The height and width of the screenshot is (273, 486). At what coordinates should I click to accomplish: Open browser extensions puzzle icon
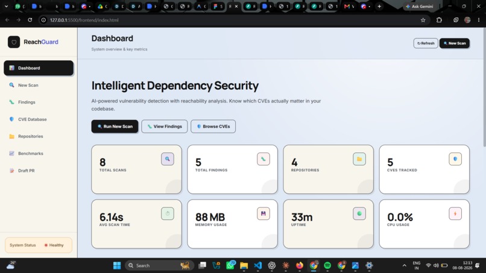point(439,20)
